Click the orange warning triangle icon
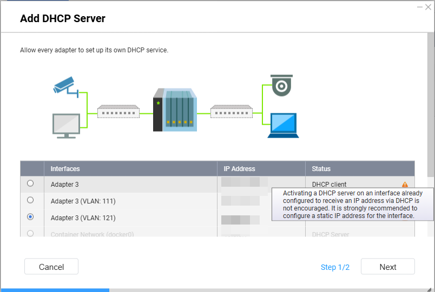The height and width of the screenshot is (292, 435). coord(405,185)
